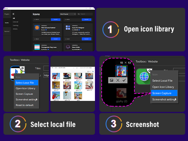Filter icons by the Gaming category
This screenshot has height=141, width=188.
(x=16, y=26)
